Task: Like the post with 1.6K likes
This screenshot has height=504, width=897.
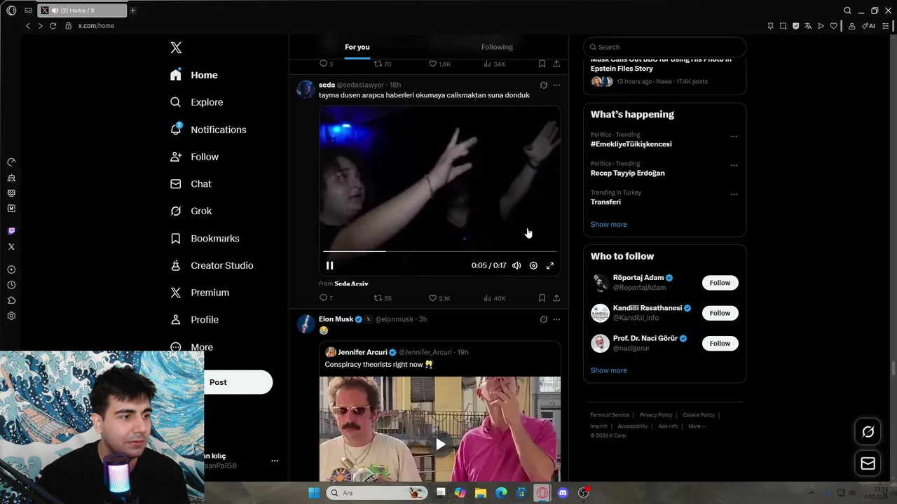Action: click(439, 64)
